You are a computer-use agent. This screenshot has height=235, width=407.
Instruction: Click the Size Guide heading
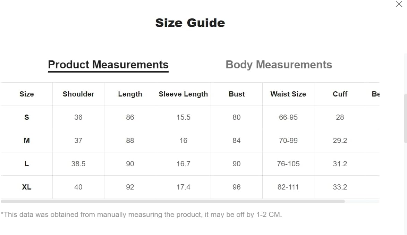[190, 23]
